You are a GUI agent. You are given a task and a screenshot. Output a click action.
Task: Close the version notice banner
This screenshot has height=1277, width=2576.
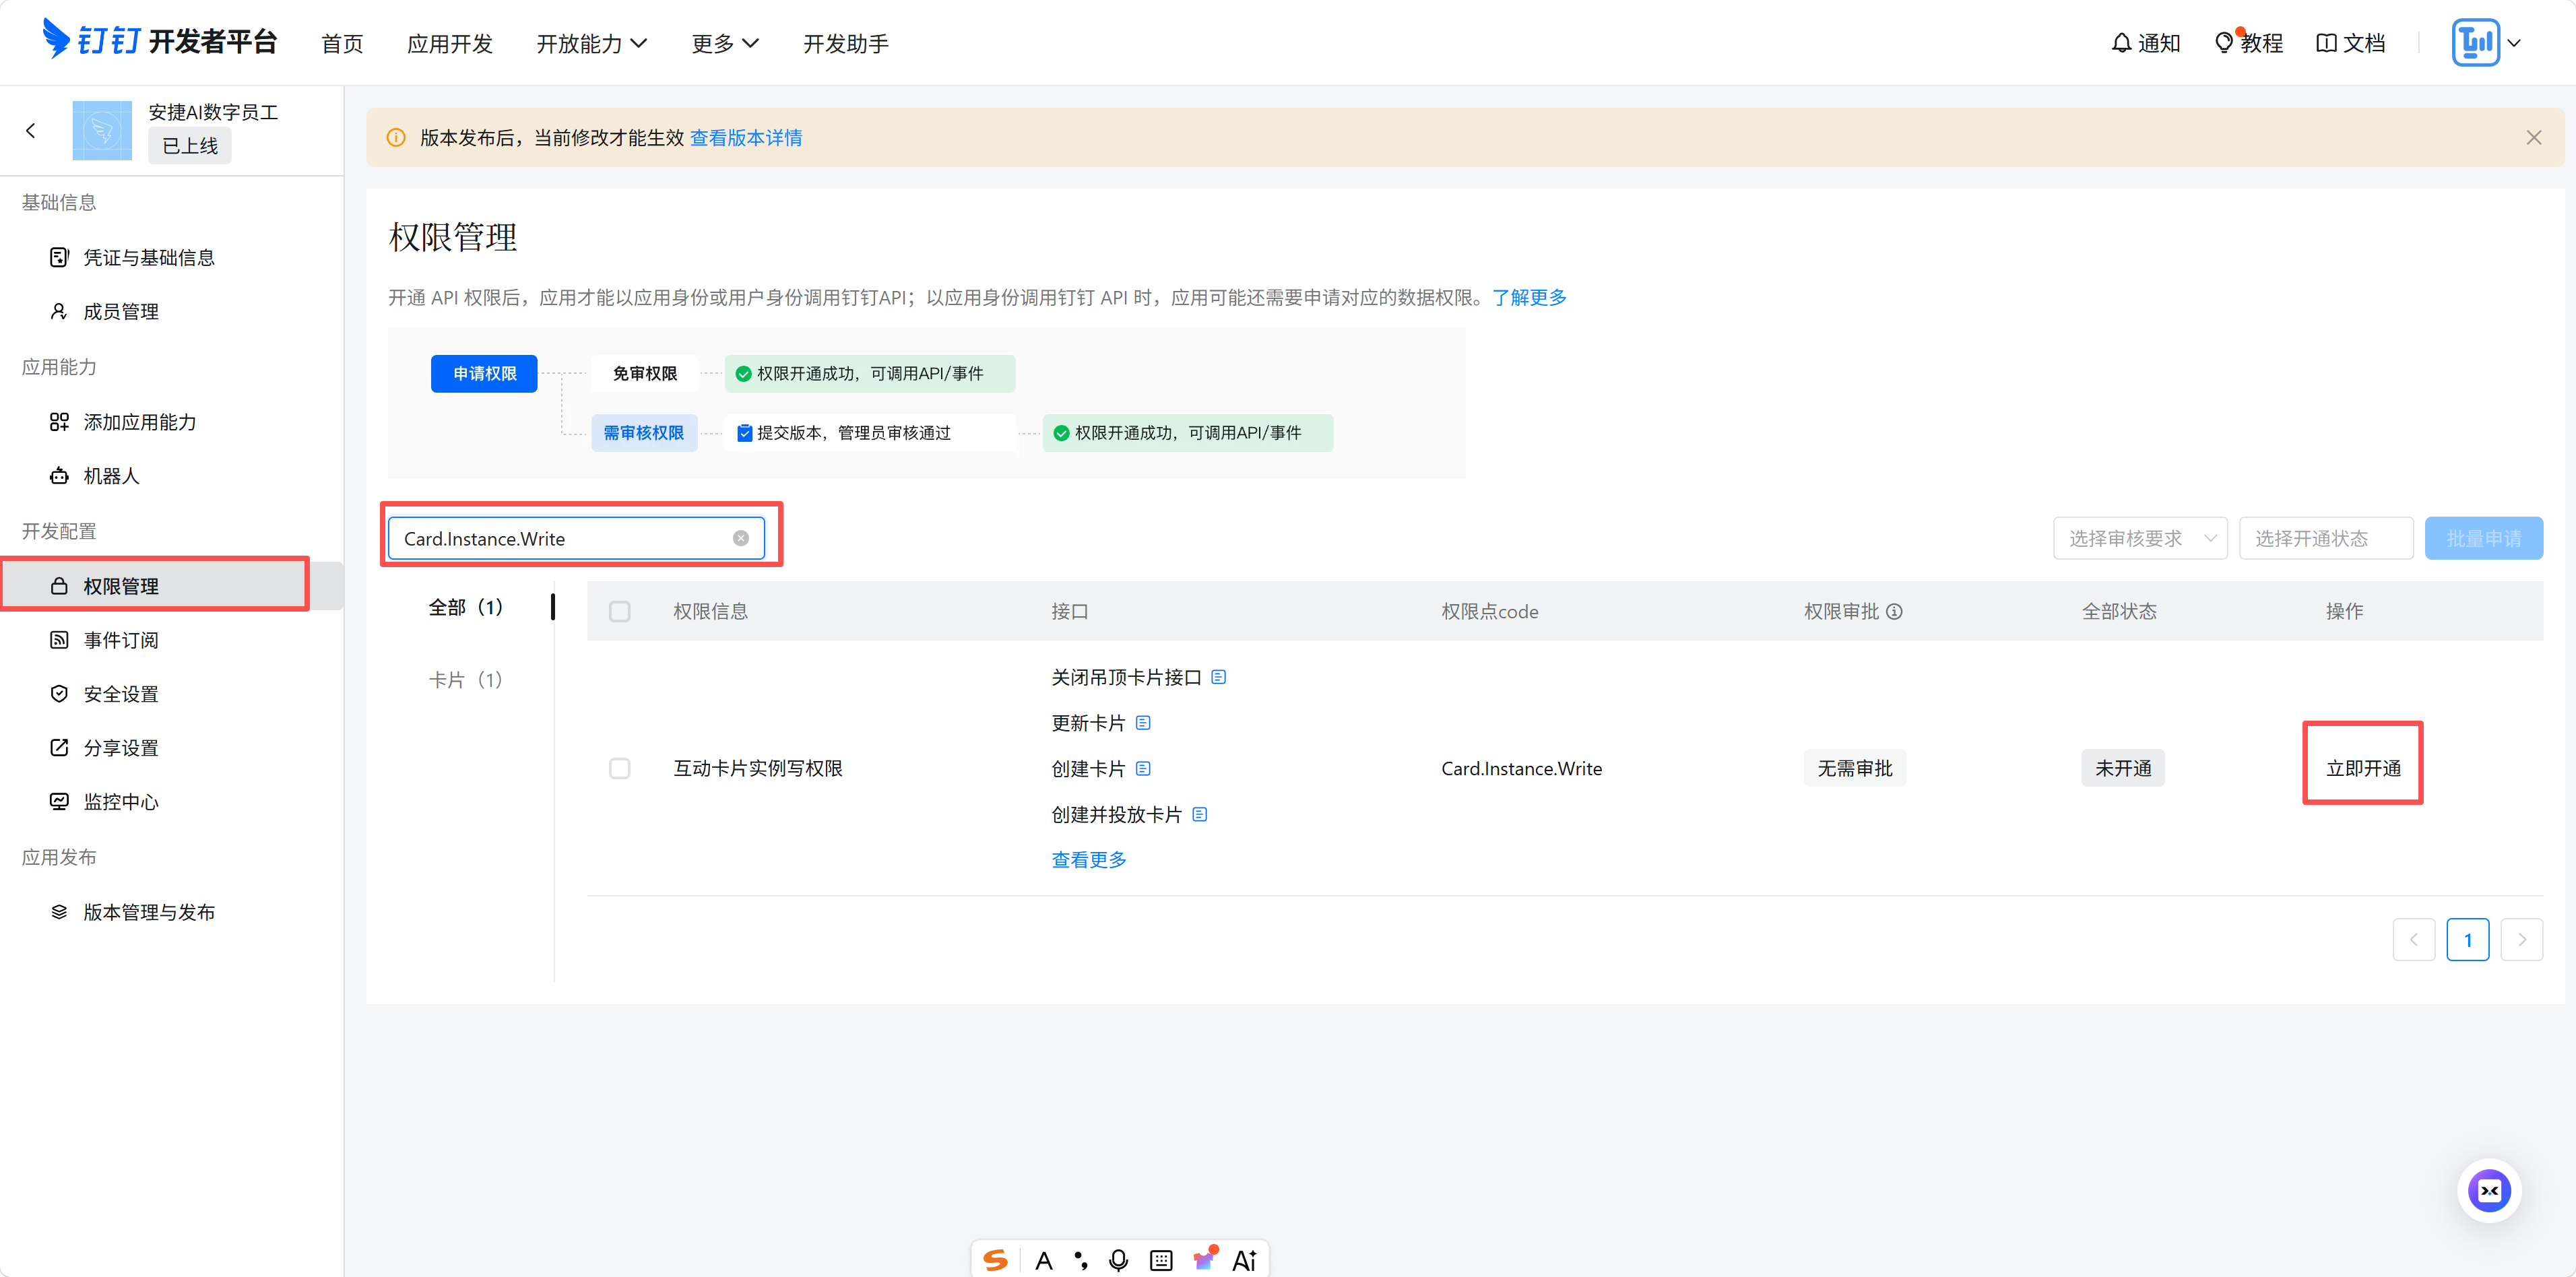[2533, 137]
